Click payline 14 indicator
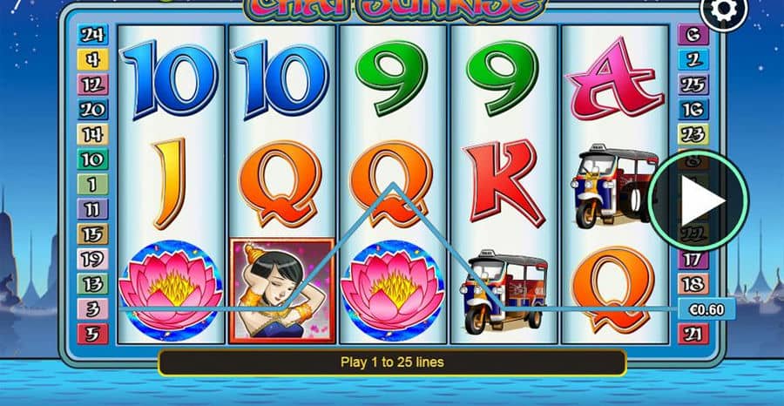Screen dimensions: 784x406 click(x=92, y=134)
